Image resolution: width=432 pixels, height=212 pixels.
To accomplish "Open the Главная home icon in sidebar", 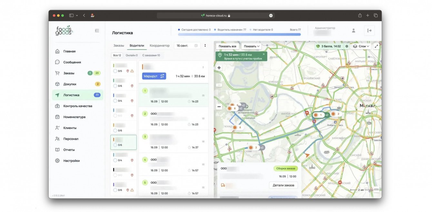I will click(x=57, y=51).
